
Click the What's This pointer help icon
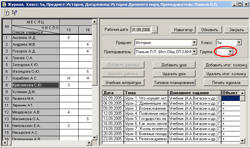(14, 13)
